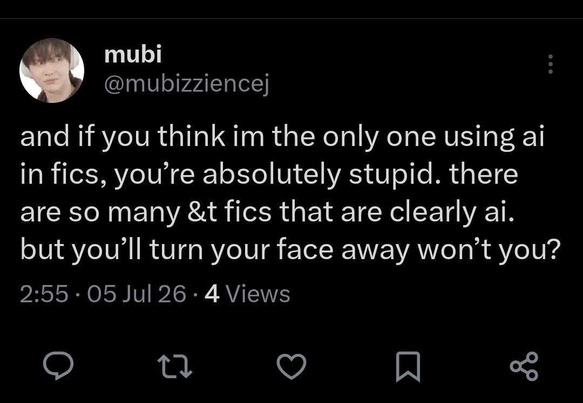The width and height of the screenshot is (583, 403).
Task: Open the Views label for analytics
Action: pyautogui.click(x=257, y=294)
